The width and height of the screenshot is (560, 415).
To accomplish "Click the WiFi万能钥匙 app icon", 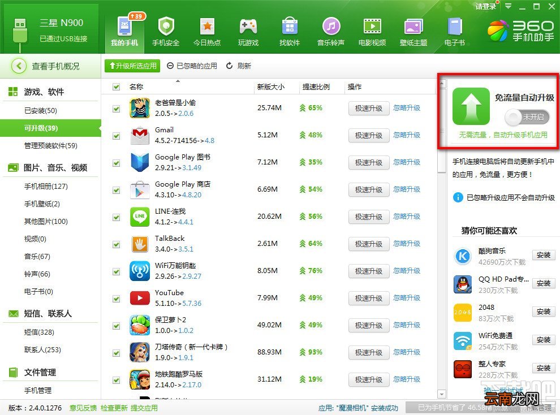I will (x=140, y=271).
